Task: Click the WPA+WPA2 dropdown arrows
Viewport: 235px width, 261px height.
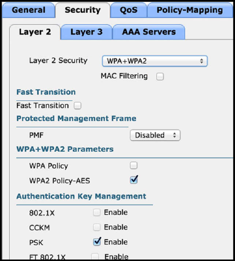Action: [x=202, y=61]
